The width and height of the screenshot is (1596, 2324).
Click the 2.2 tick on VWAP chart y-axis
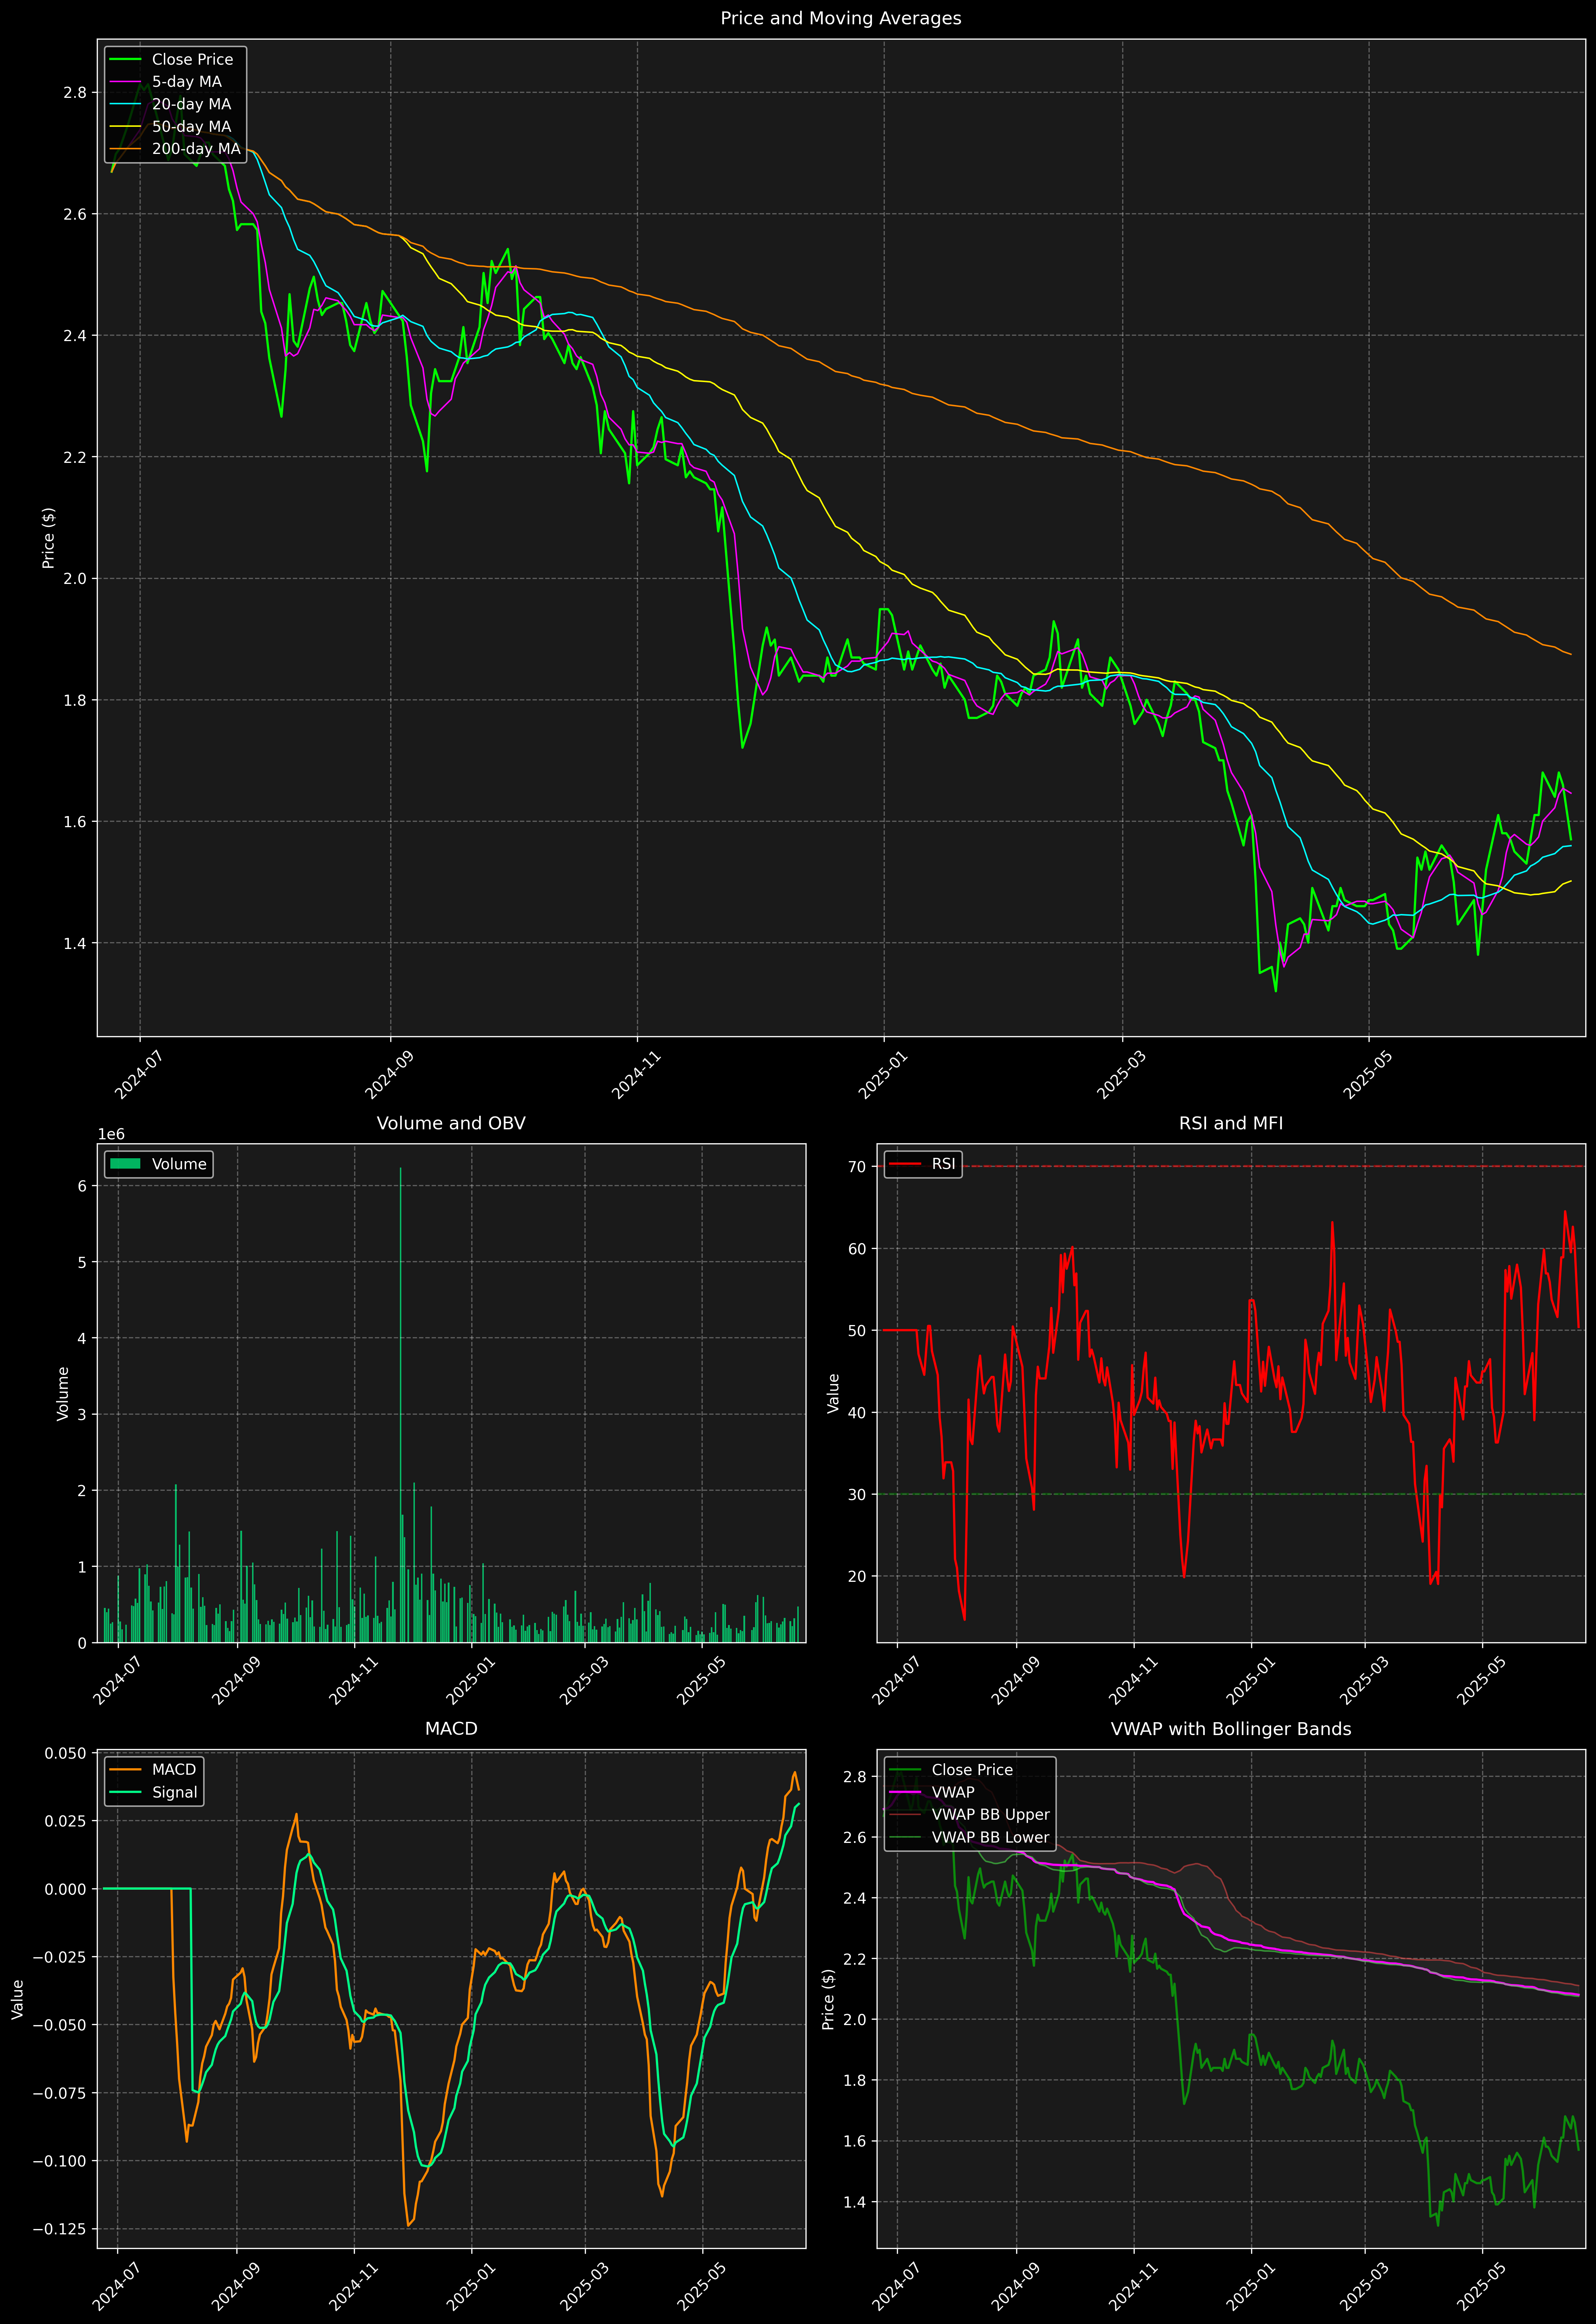855,1959
